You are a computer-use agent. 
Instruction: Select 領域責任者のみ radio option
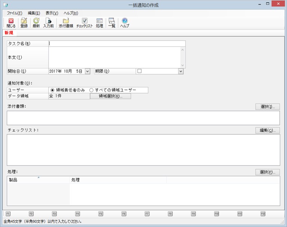click(52, 90)
